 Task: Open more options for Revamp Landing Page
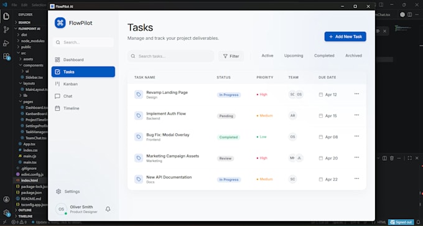356,93
